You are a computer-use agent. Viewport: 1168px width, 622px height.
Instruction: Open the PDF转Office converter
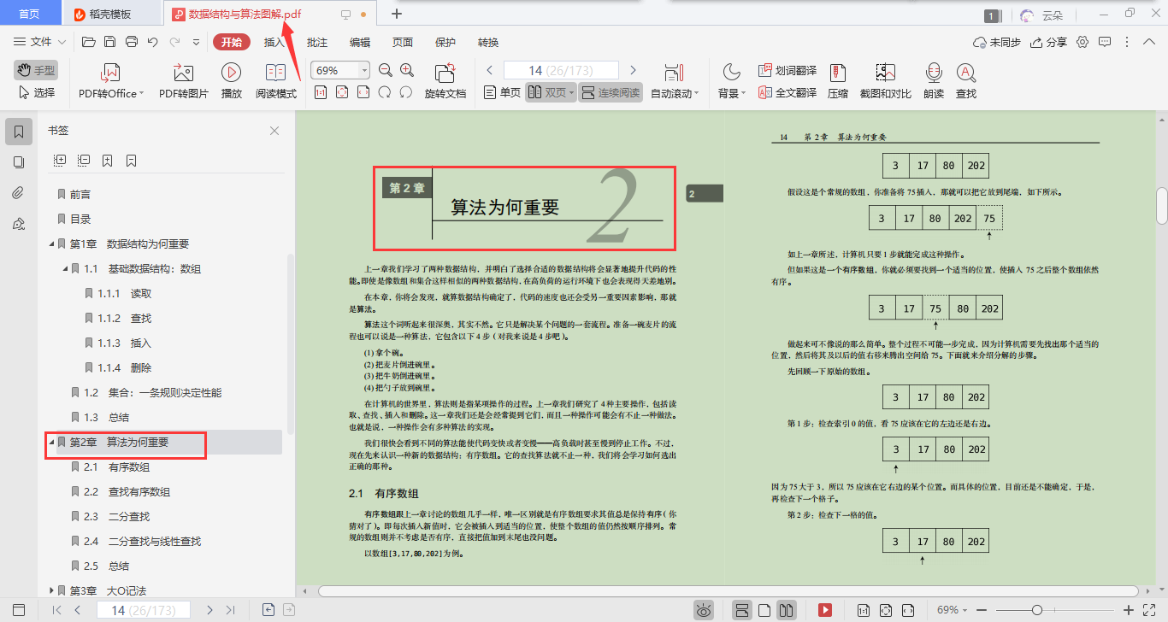(111, 81)
